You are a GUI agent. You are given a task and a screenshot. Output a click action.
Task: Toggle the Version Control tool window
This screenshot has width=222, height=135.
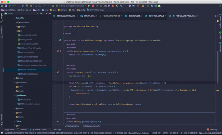point(38,129)
